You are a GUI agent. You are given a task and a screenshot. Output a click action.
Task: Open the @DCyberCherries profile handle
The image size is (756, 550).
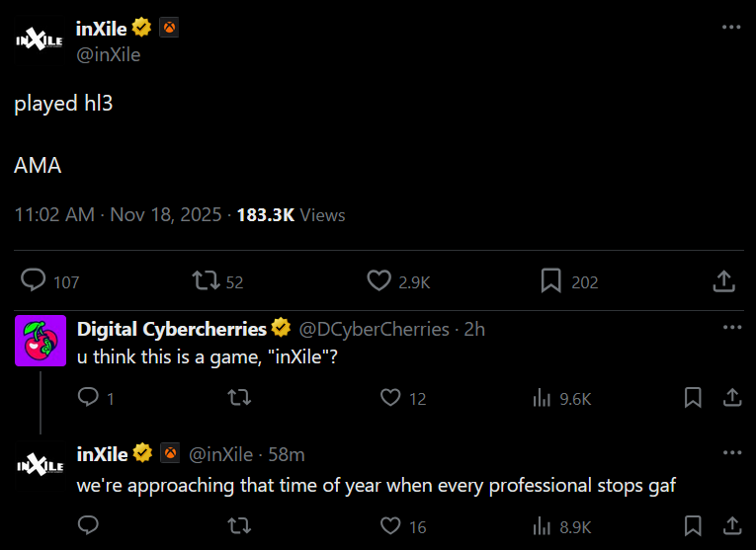pos(374,329)
